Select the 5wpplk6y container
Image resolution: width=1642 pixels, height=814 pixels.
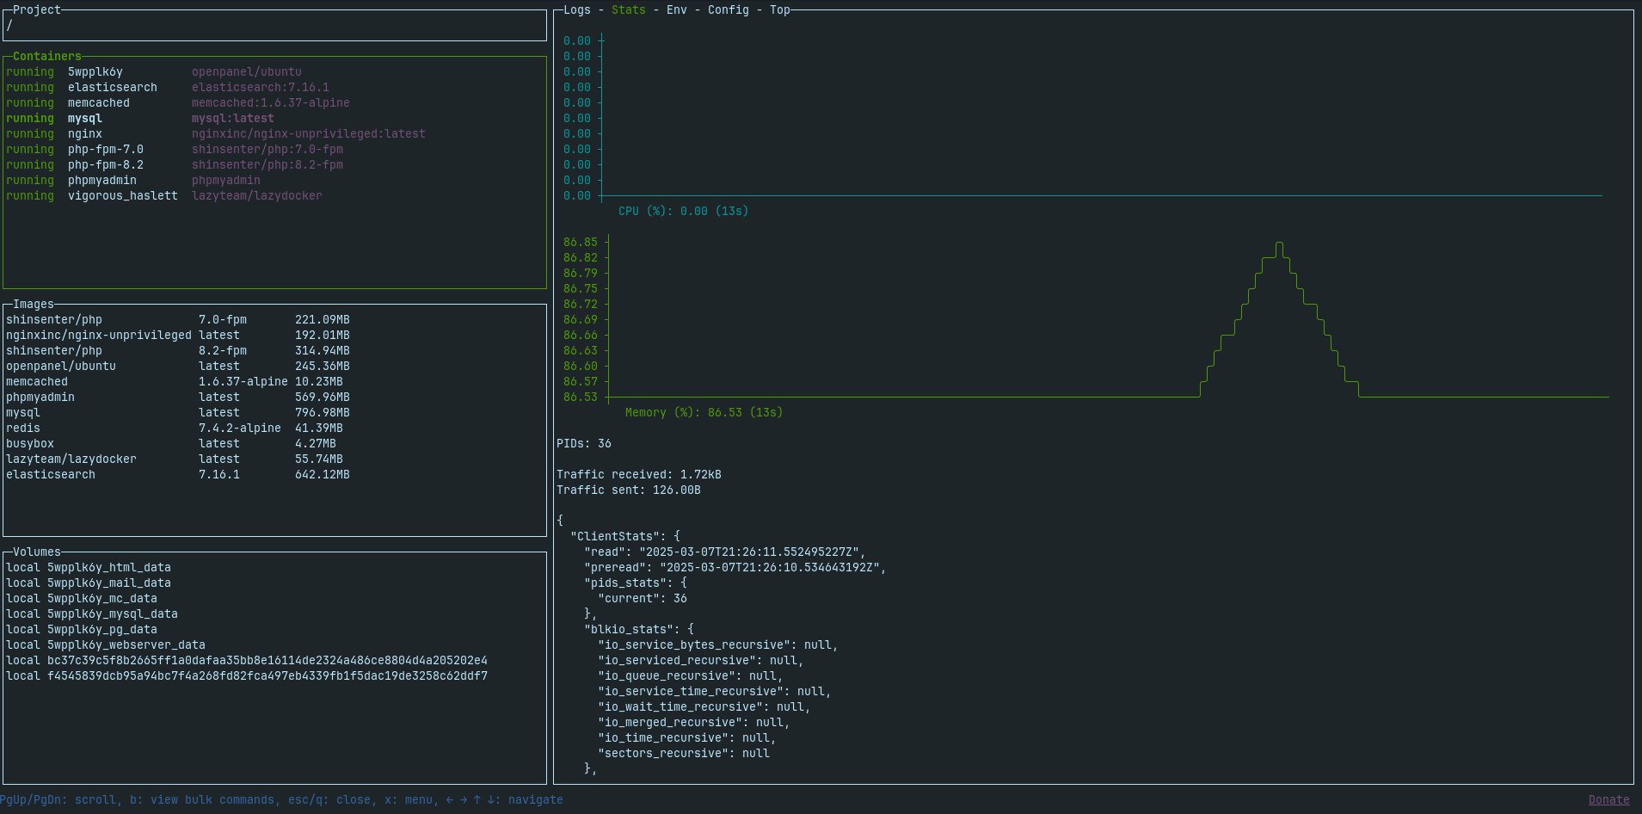tap(274, 71)
